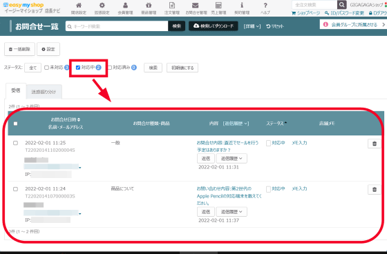Image resolution: width=387 pixels, height=254 pixels.
Task: Open 商品管理 gift icon menu
Action: [x=149, y=8]
